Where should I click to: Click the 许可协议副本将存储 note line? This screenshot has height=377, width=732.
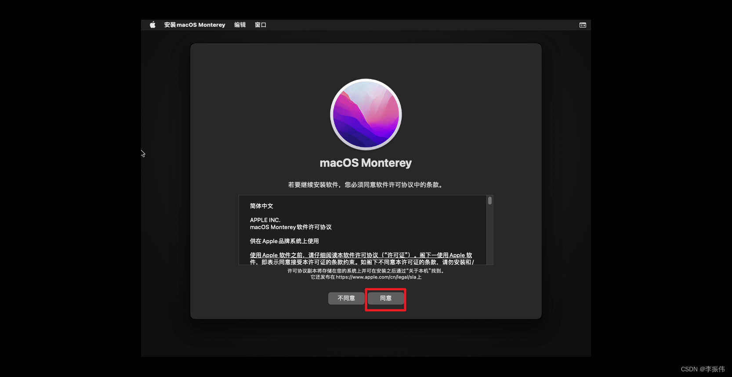[366, 271]
